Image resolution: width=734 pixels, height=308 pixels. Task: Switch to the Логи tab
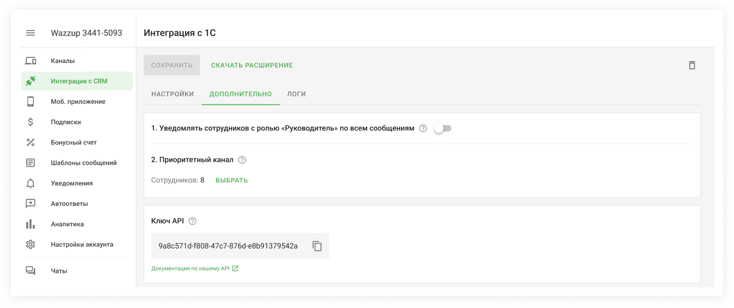tap(297, 94)
